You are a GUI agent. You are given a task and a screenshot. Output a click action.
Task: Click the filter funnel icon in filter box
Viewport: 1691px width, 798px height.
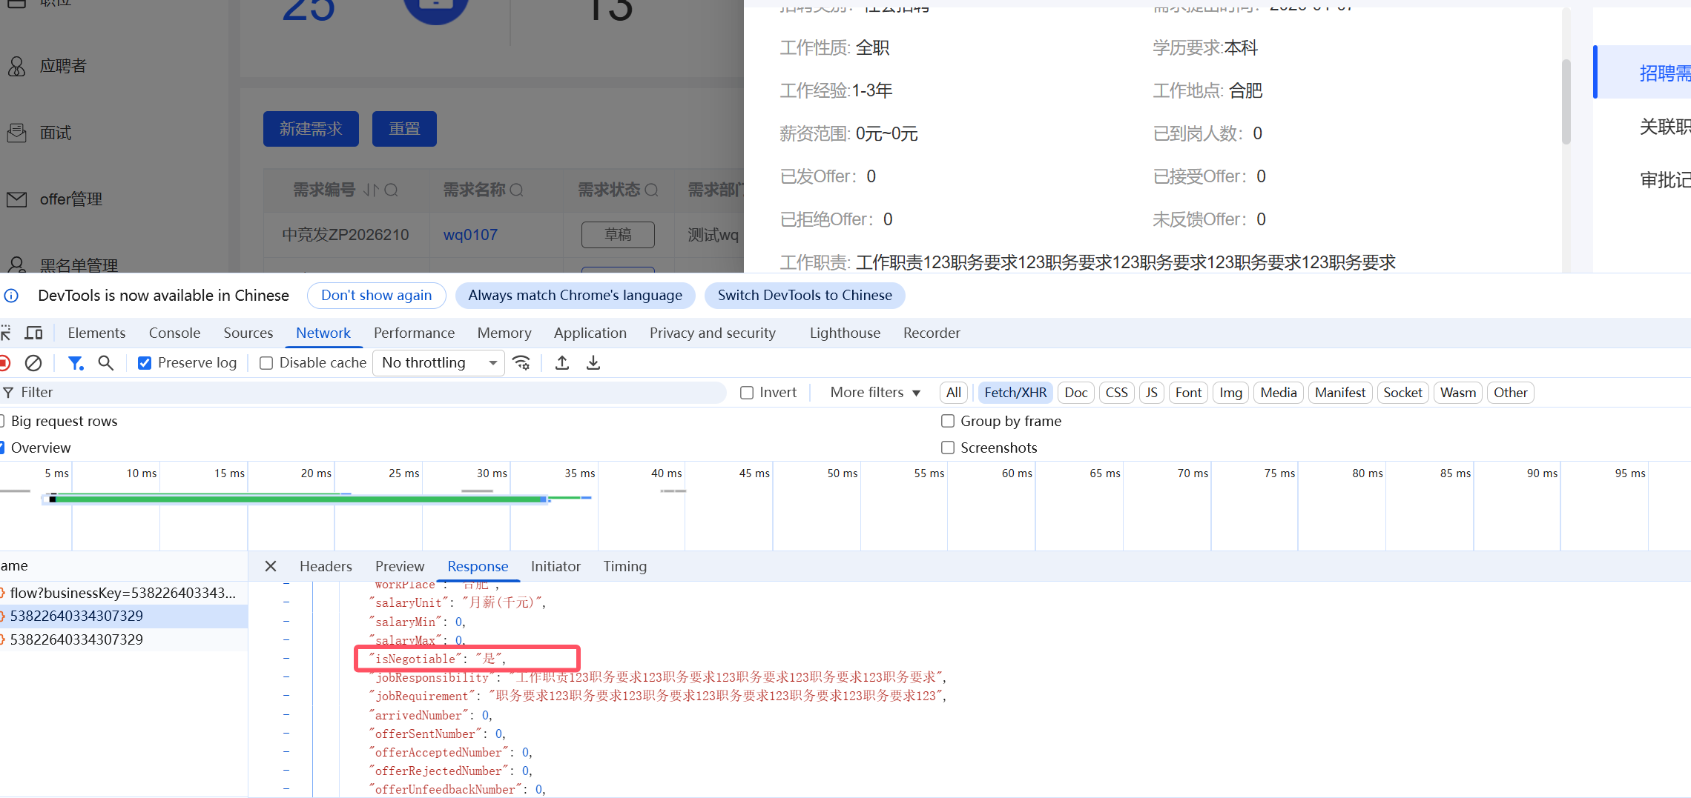click(x=8, y=392)
